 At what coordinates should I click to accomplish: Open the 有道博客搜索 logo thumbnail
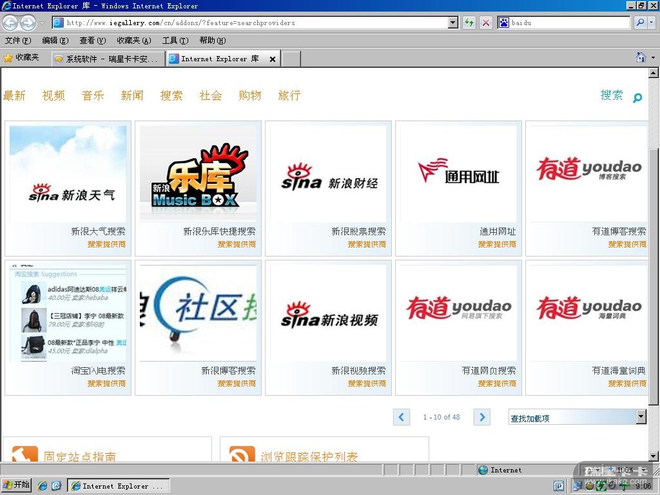588,174
